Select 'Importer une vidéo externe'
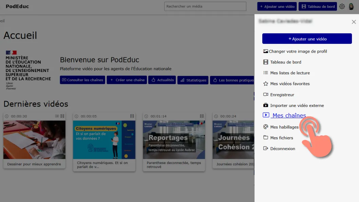Image resolution: width=359 pixels, height=202 pixels. 297,105
